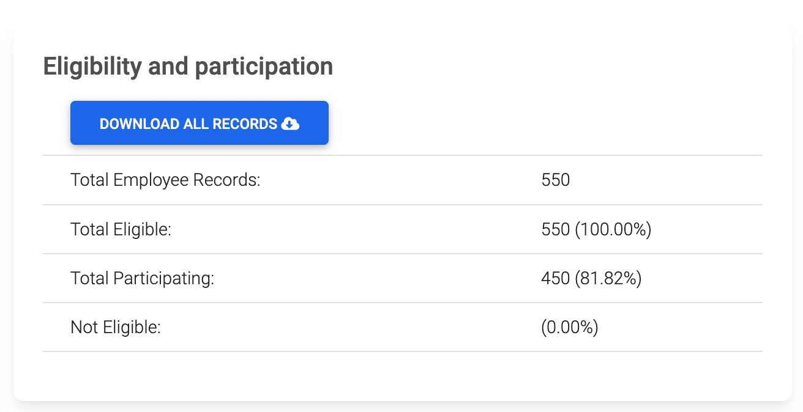This screenshot has height=412, width=803.
Task: Click the word Eligibility in the heading
Action: [x=92, y=67]
